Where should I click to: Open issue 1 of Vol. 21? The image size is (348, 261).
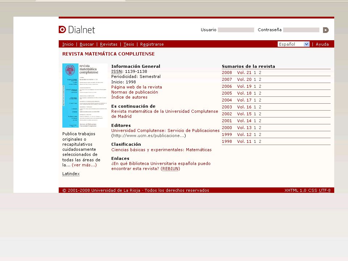point(255,72)
